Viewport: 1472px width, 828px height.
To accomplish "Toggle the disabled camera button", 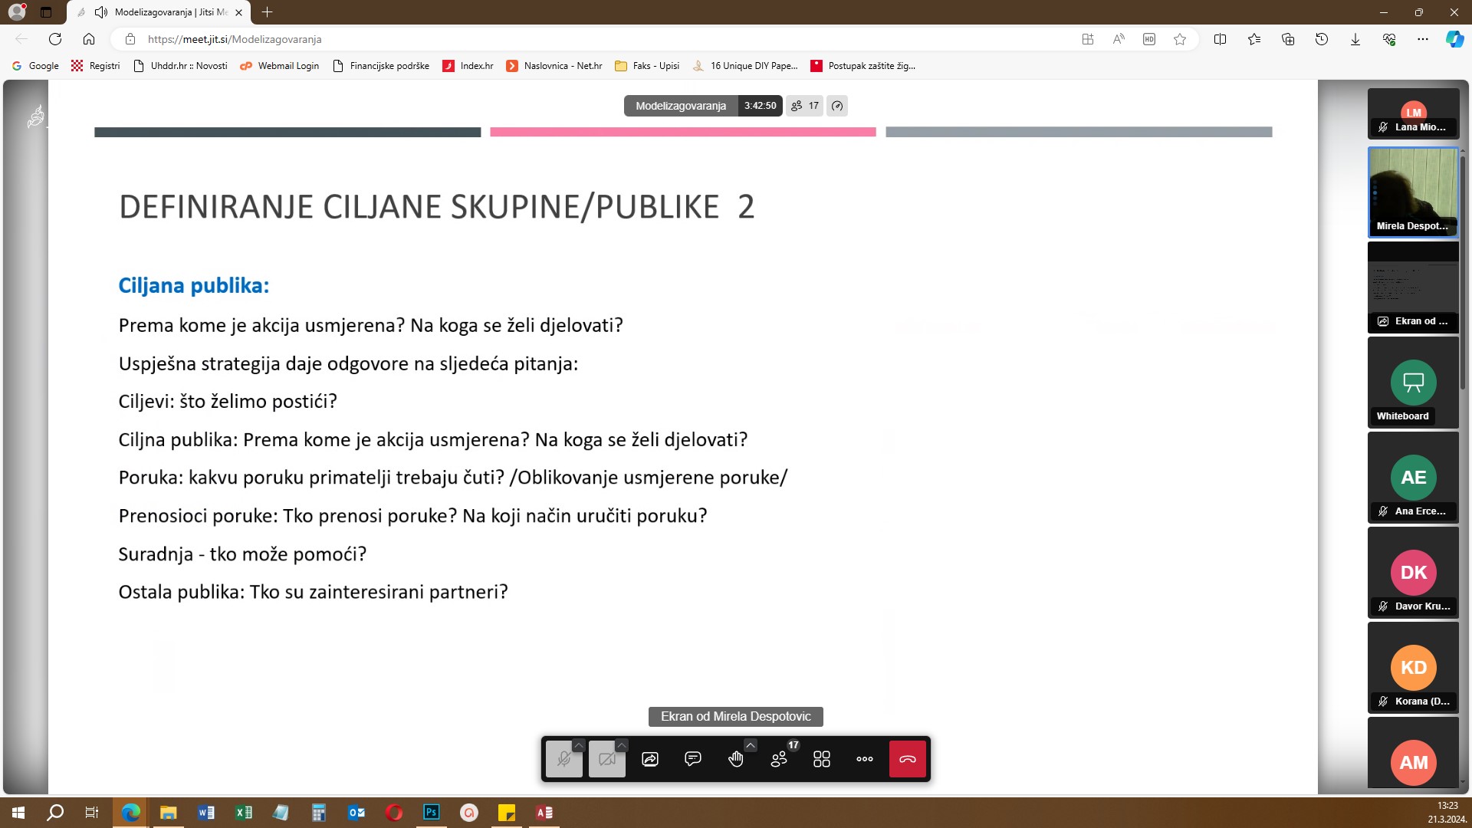I will (x=606, y=759).
